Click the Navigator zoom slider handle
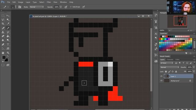The image size is (196, 110). tap(188, 31)
